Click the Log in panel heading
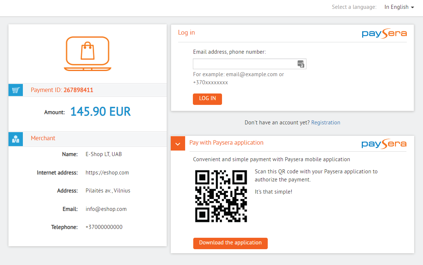423x265 pixels. [x=186, y=33]
